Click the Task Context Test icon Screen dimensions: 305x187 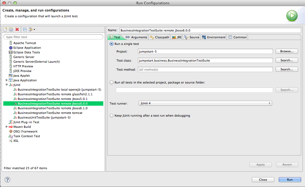point(11,136)
